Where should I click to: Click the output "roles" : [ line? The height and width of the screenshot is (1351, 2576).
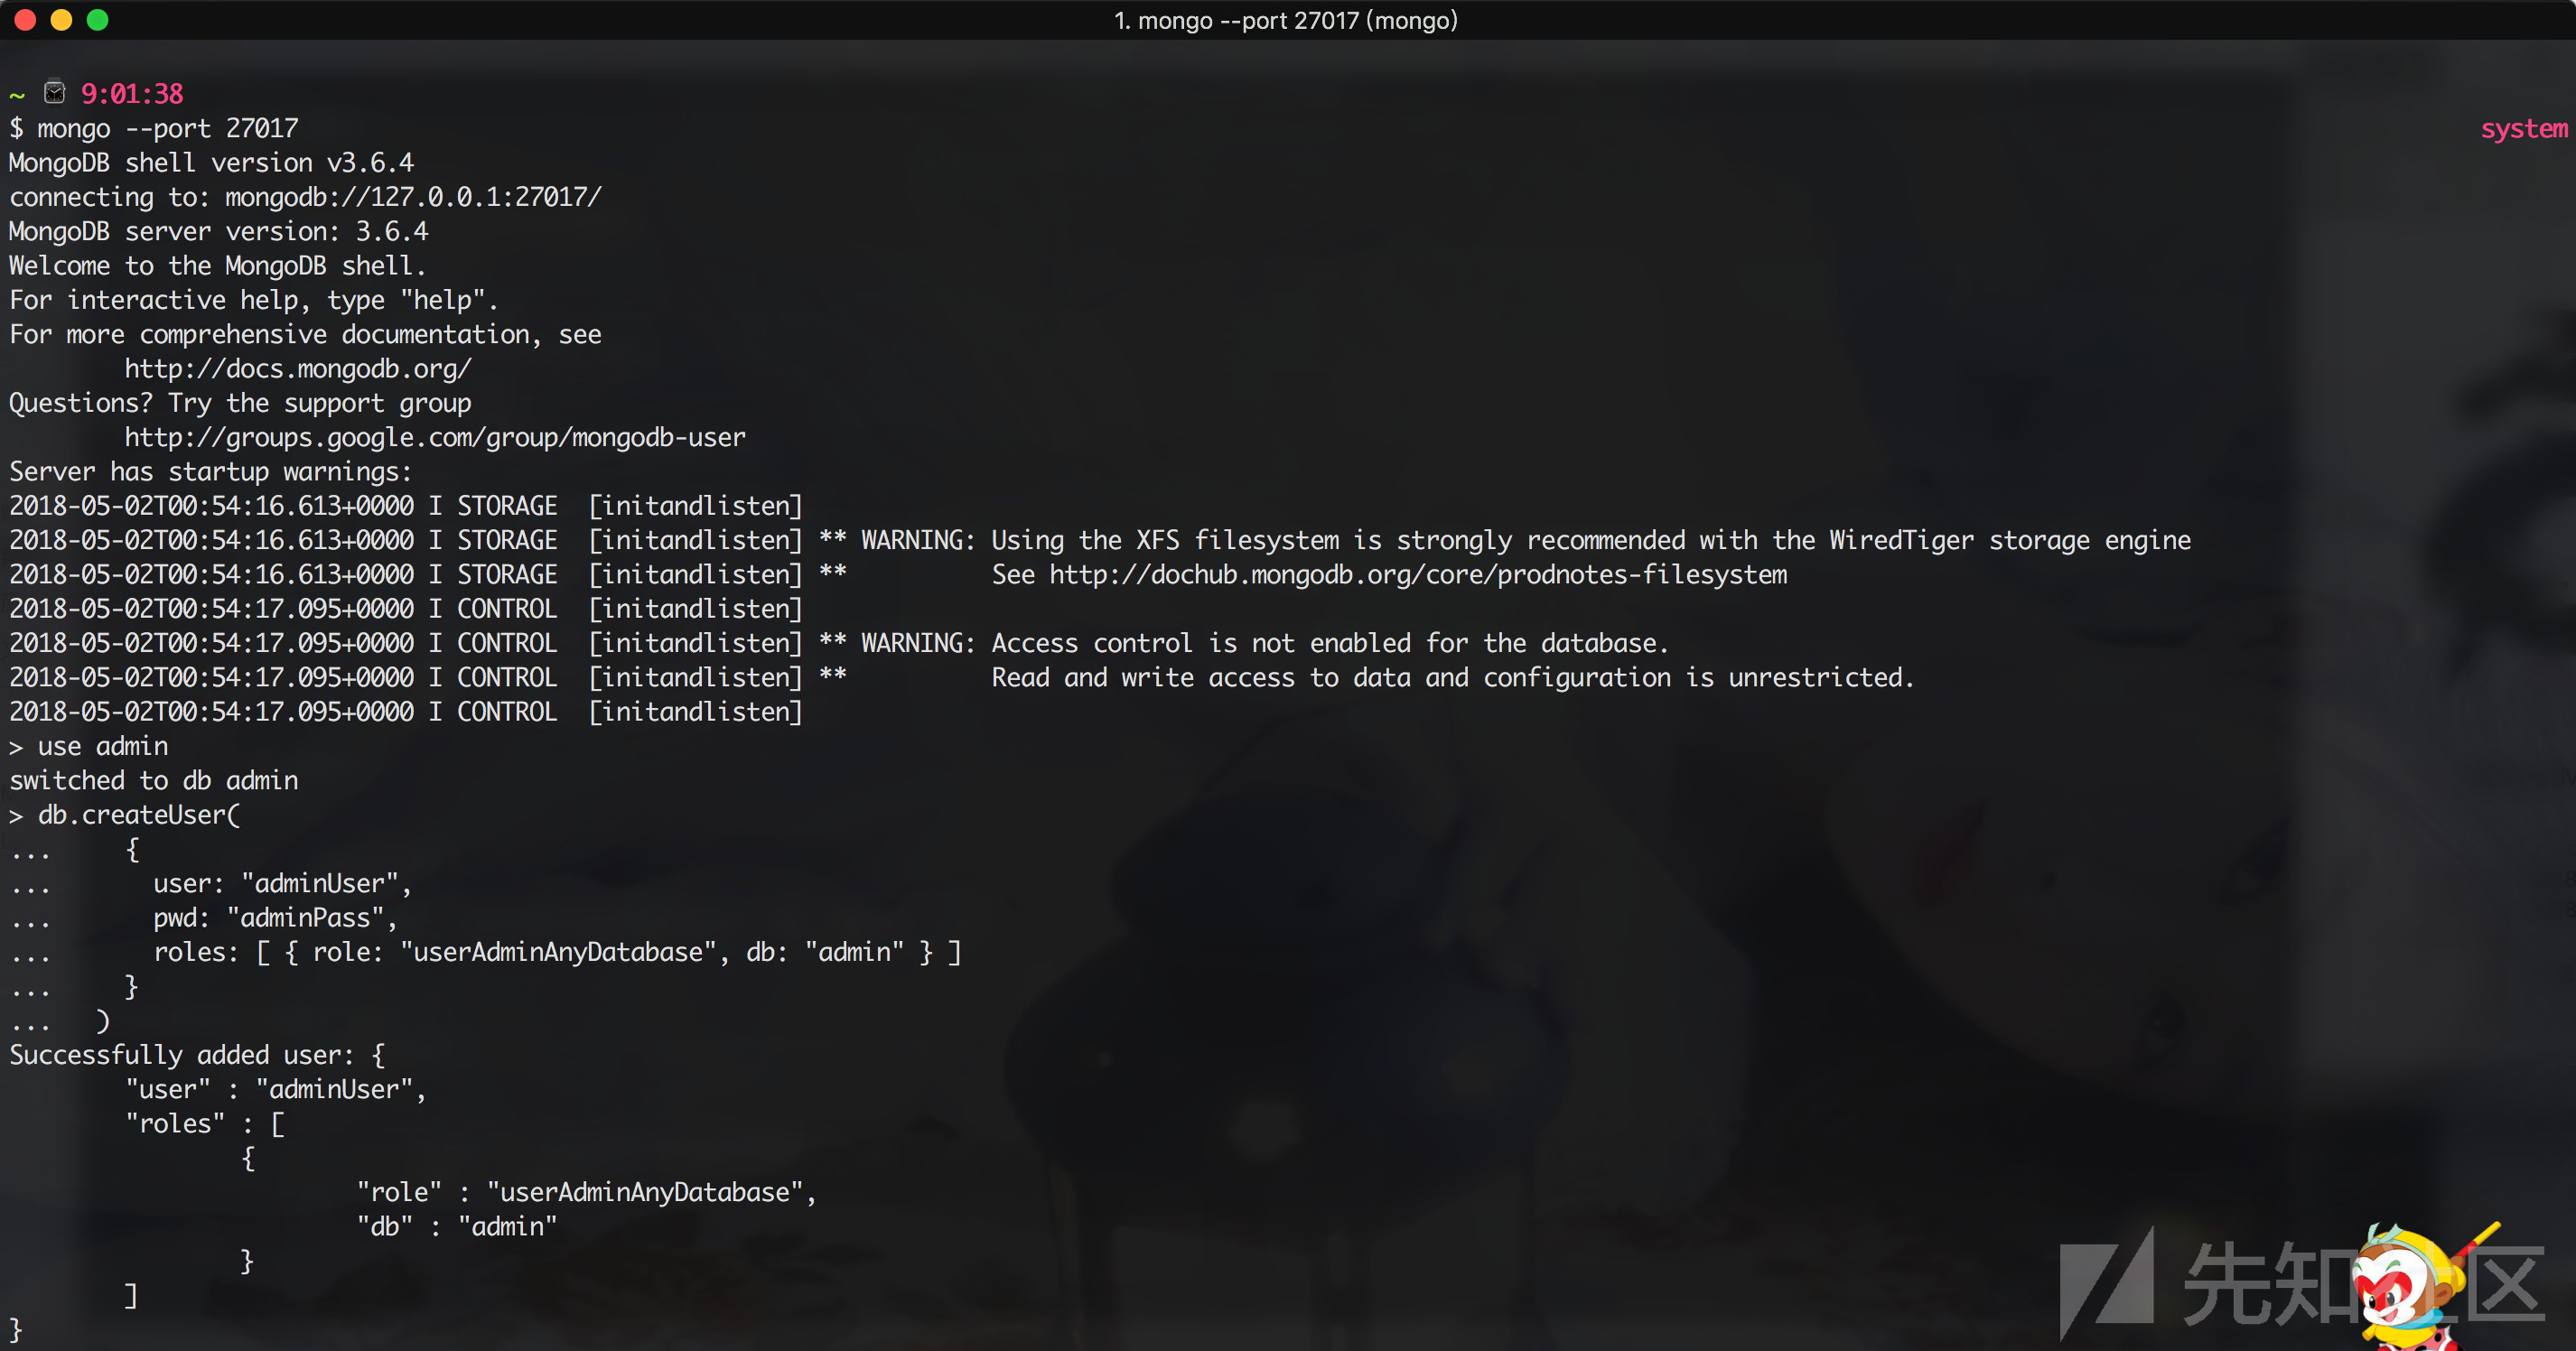[205, 1124]
